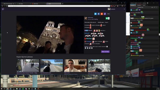The width and height of the screenshot is (160, 90).
Task: Share the clip on Facebook
Action: pyautogui.click(x=98, y=14)
